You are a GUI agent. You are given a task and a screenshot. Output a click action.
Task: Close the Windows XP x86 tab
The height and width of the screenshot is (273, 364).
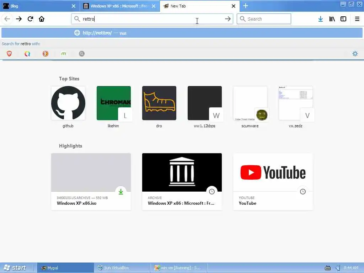(154, 6)
